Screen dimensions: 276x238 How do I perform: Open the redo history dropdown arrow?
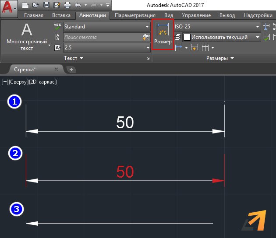(101, 5)
